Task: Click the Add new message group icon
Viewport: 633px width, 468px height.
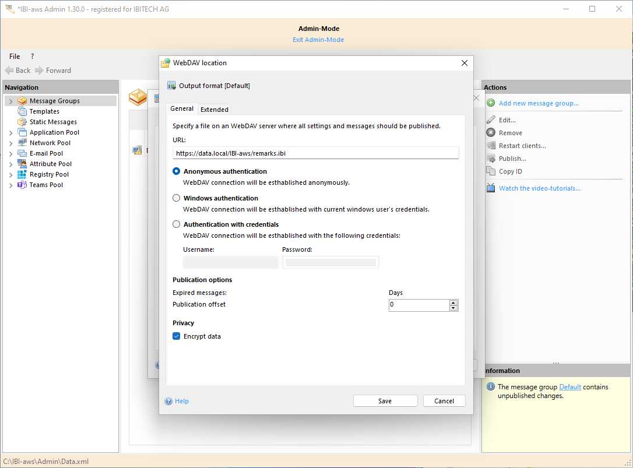Action: click(491, 103)
